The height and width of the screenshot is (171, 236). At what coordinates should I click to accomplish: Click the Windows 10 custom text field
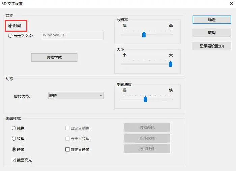tap(72, 36)
